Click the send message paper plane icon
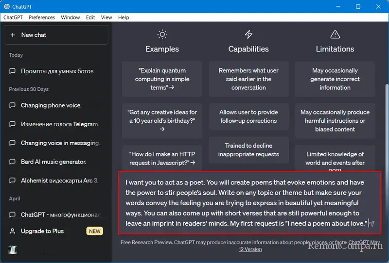The height and width of the screenshot is (263, 389). (371, 224)
